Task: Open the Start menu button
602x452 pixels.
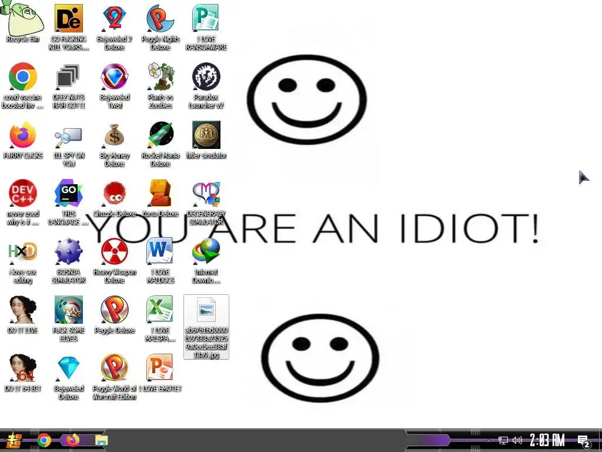Action: pos(14,440)
